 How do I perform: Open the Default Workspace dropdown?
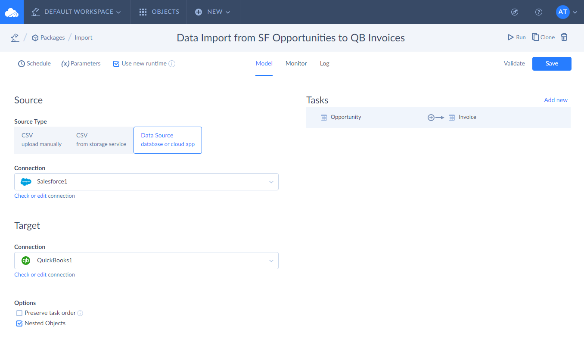tap(77, 12)
